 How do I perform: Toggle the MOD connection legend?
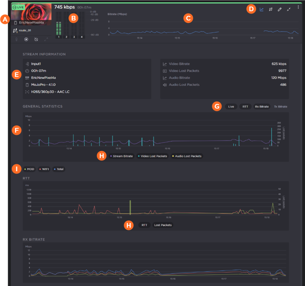(29, 169)
